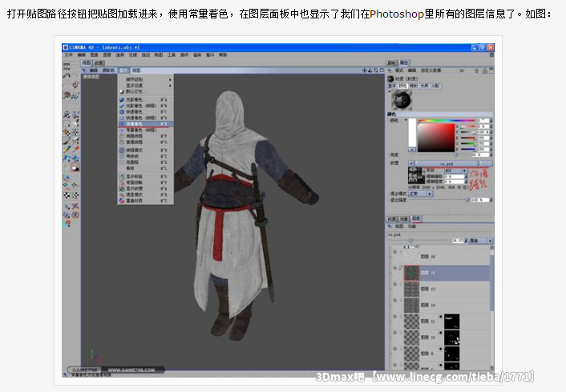Viewport: 566px width, 392px height.
Task: Open the material 基本 tab
Action: point(392,86)
